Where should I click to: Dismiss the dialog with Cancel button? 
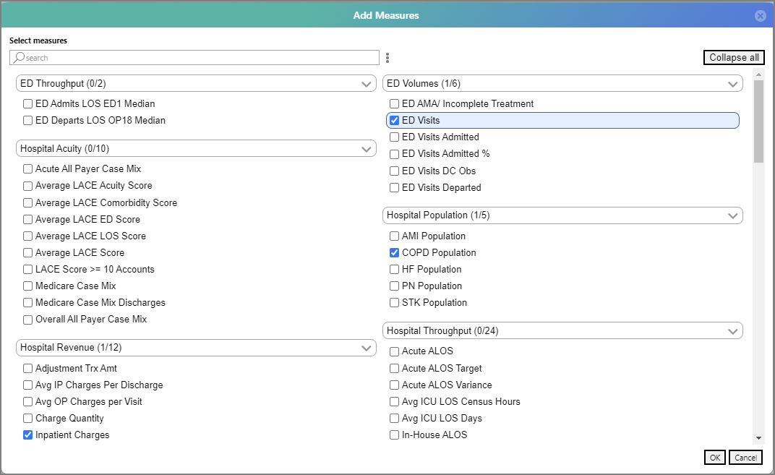[745, 457]
